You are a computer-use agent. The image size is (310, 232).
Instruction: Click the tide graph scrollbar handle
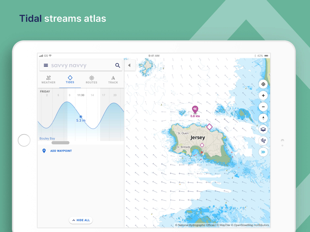(x=60, y=143)
